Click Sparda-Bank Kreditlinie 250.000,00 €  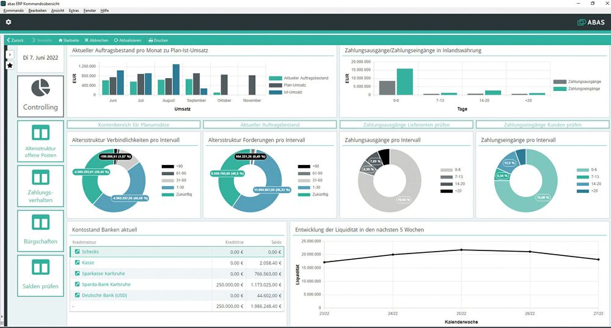pyautogui.click(x=230, y=285)
